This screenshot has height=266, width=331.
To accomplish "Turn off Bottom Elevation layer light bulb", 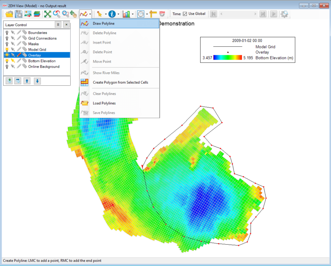I will pos(7,61).
